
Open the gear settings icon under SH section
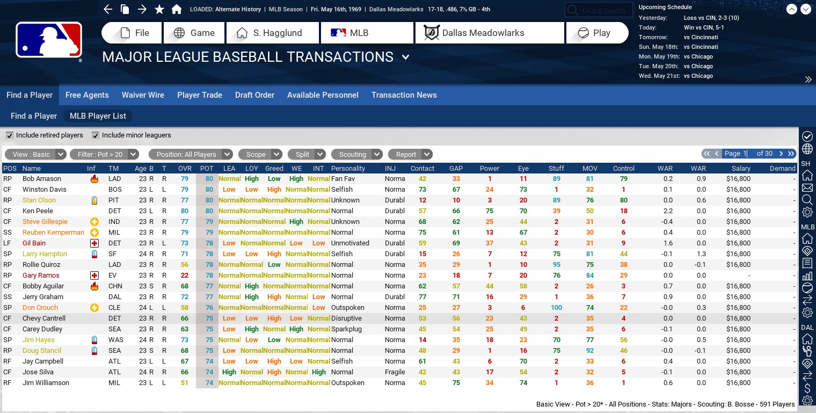point(807,213)
